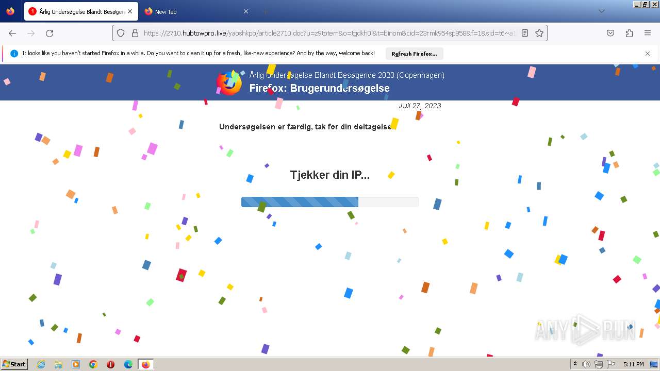Screen dimensions: 660x371
Task: Click Undersøgelsen er færdig message
Action: 308,127
